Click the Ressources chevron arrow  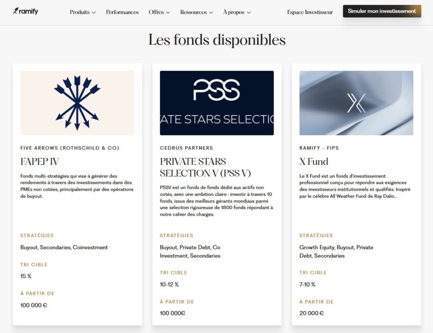click(x=211, y=13)
